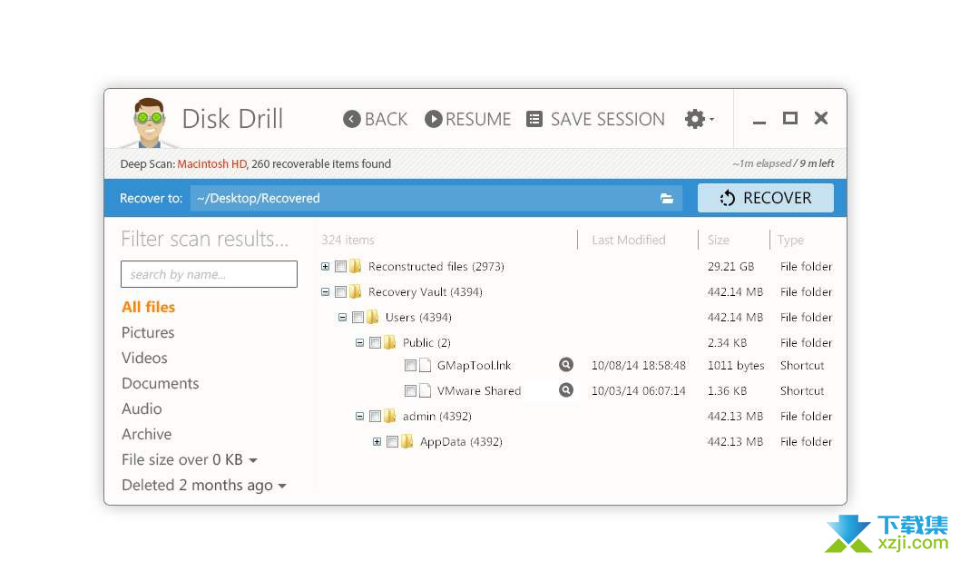Click the admin folder icon

[389, 417]
